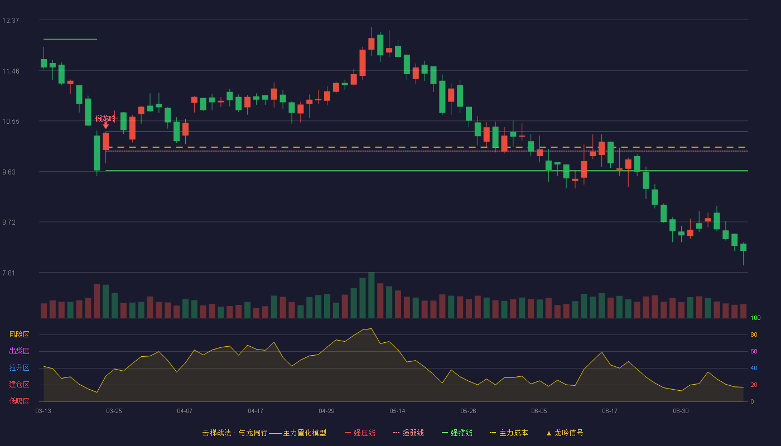Screen dimensions: 781x446
Task: Click the 拉升区 zone label
Action: tap(19, 368)
